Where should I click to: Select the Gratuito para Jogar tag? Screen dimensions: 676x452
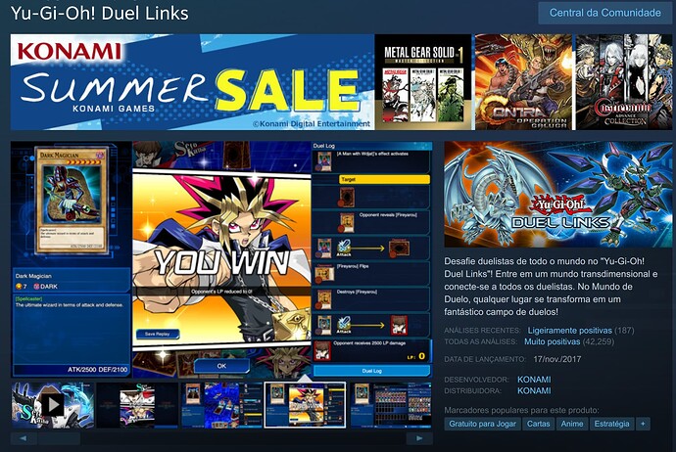[x=482, y=424]
